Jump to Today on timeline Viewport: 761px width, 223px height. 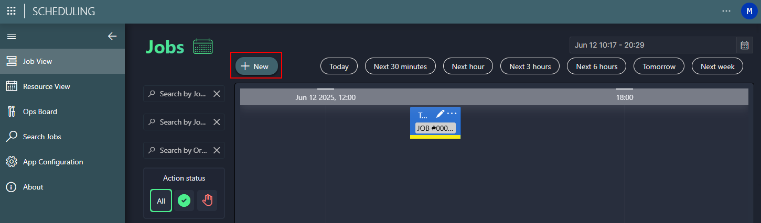339,66
